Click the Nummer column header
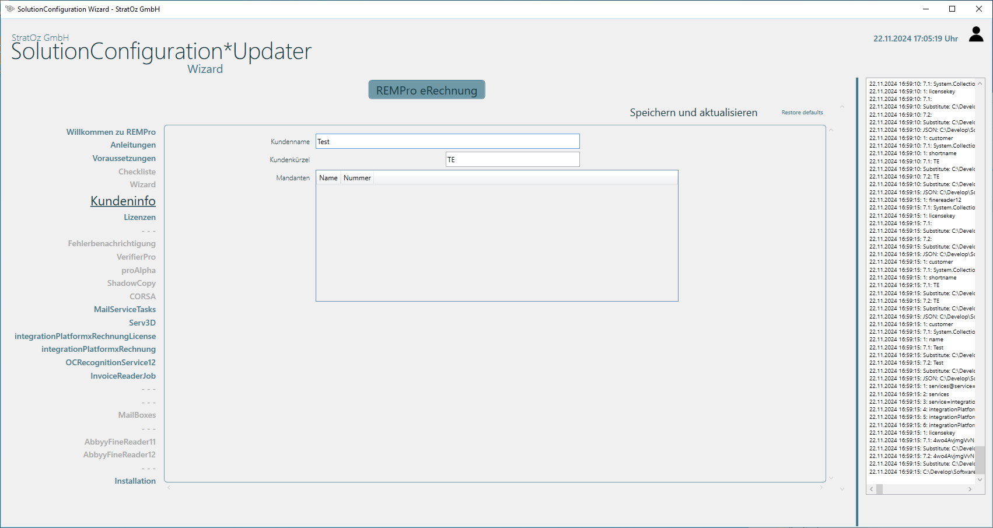Image resolution: width=993 pixels, height=528 pixels. click(357, 178)
